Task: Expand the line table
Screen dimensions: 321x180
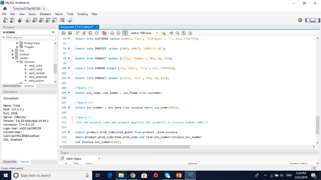Action: pyautogui.click(x=13, y=51)
